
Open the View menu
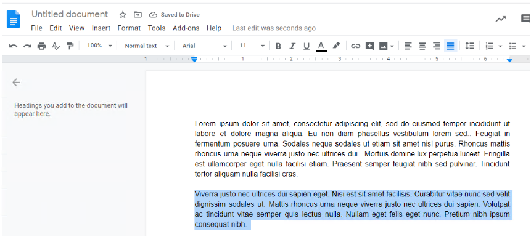[x=76, y=28]
